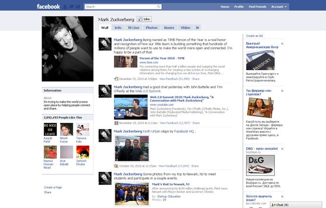326x208 pixels.
Task: Click Mark Zuckerberg name on TIME post
Action: point(128,40)
